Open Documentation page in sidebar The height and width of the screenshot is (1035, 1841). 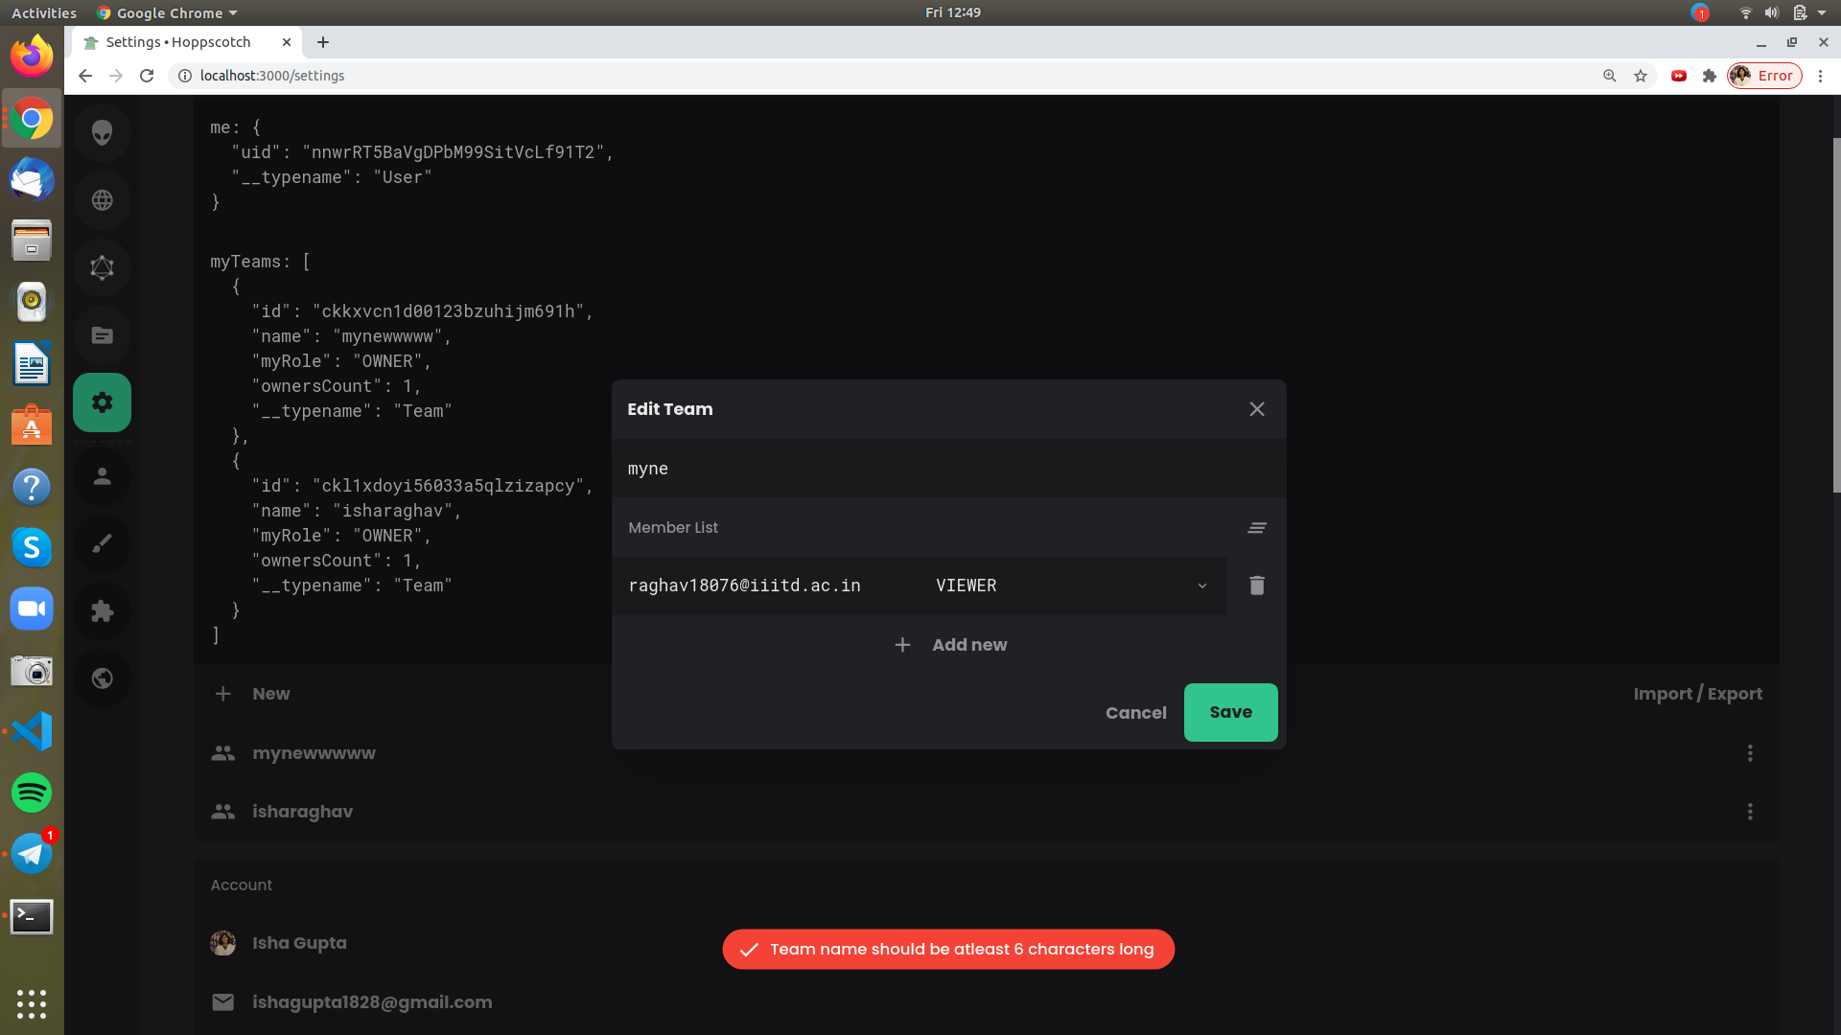click(x=102, y=335)
